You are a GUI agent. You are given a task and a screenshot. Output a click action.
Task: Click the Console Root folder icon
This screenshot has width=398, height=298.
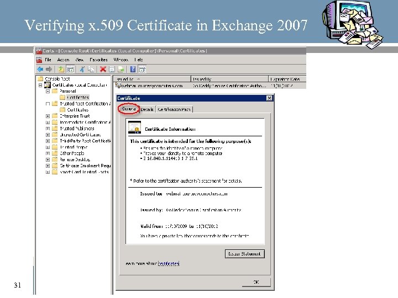(x=40, y=78)
